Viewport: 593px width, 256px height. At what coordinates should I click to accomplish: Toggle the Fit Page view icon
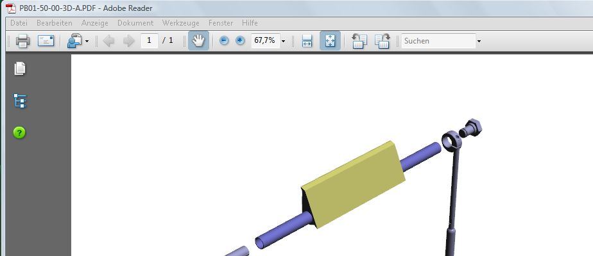(x=330, y=41)
